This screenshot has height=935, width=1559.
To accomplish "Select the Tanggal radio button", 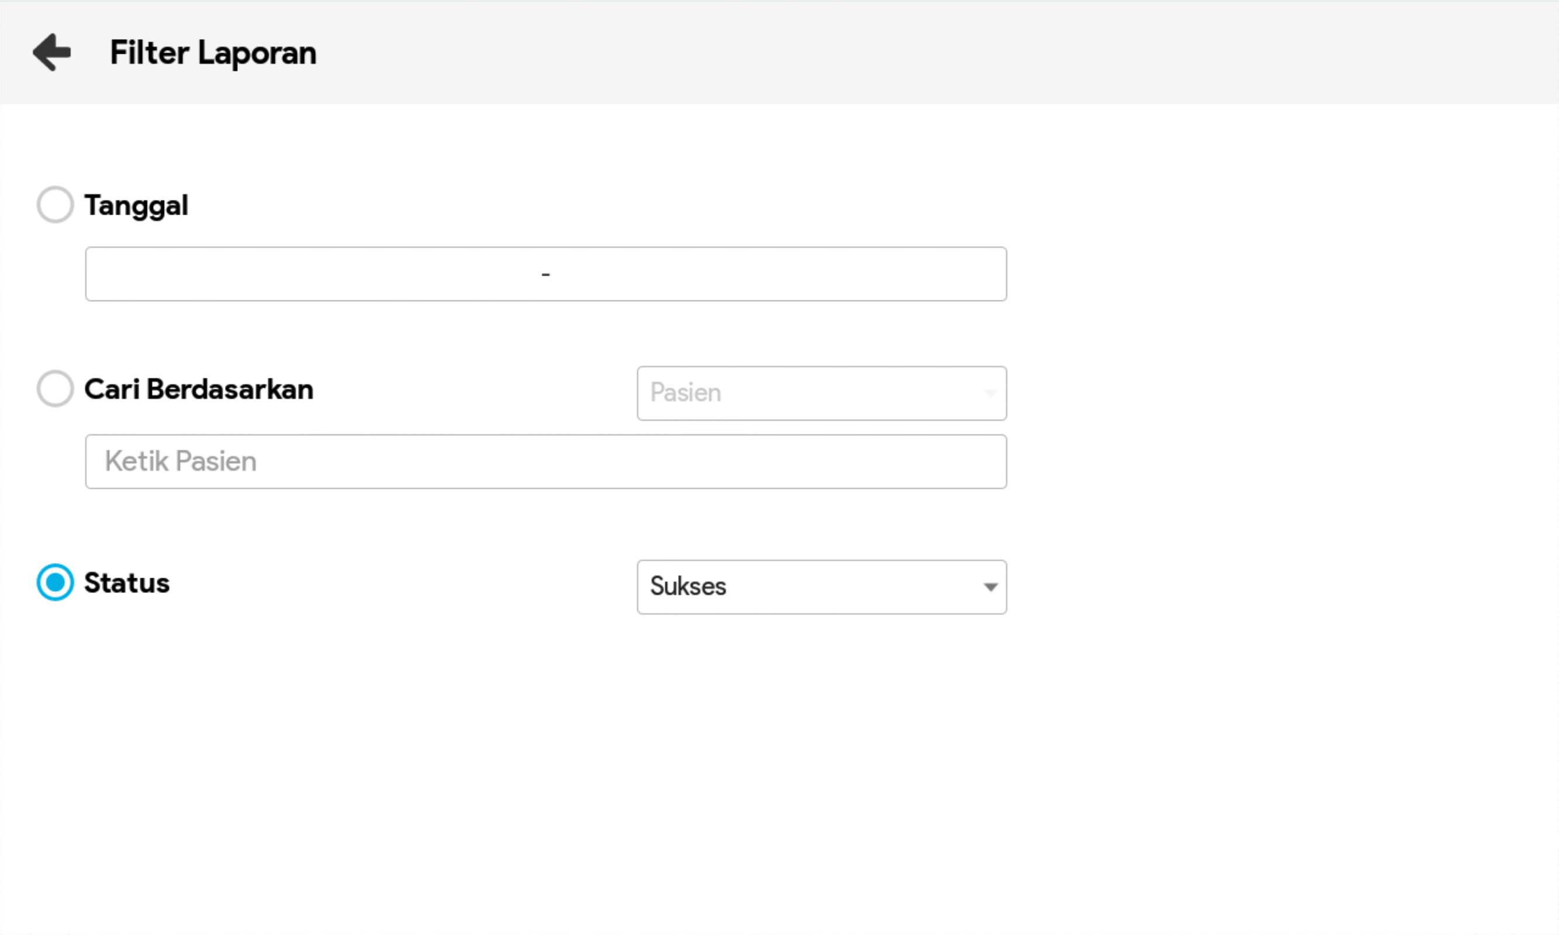I will (x=56, y=205).
